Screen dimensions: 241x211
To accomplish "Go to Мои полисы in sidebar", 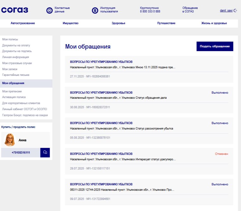I will [10, 39].
